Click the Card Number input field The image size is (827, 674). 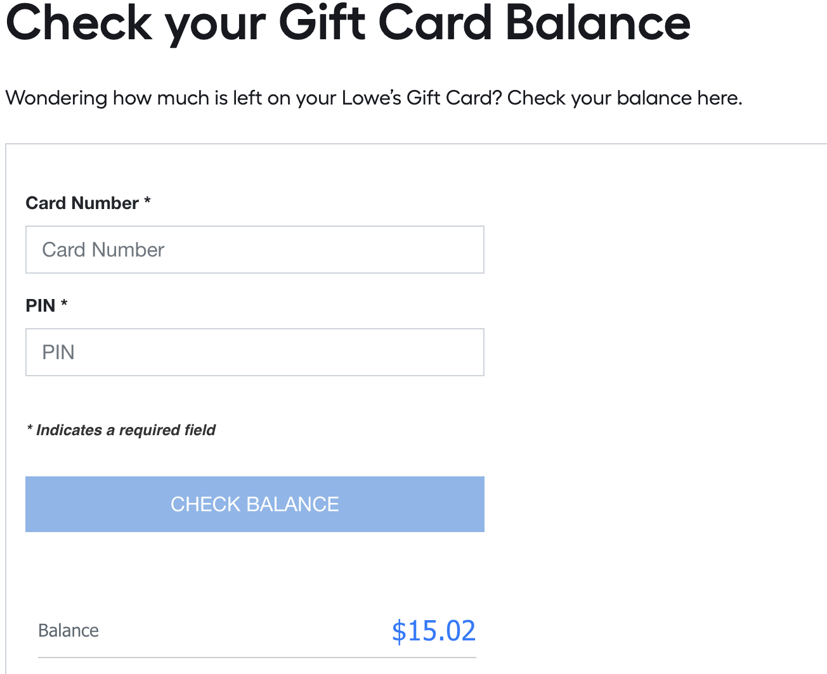pos(254,250)
